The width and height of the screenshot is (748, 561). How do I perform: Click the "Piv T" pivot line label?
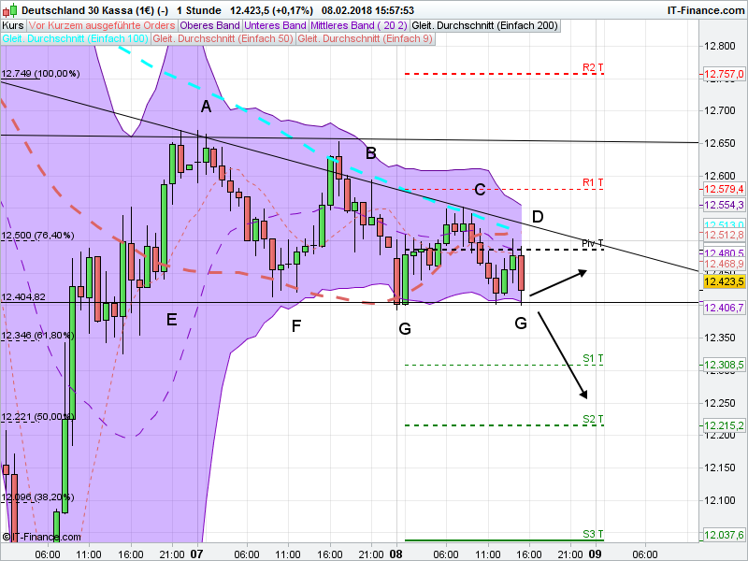point(592,244)
